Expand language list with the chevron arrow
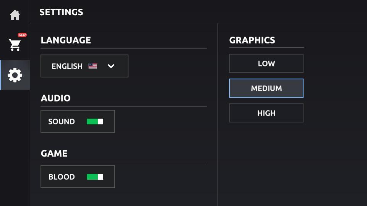This screenshot has width=367, height=206. (x=111, y=66)
